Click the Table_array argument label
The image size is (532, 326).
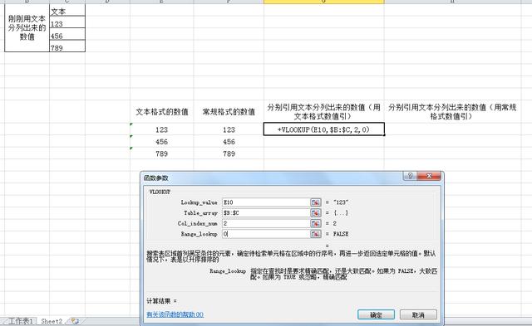200,213
